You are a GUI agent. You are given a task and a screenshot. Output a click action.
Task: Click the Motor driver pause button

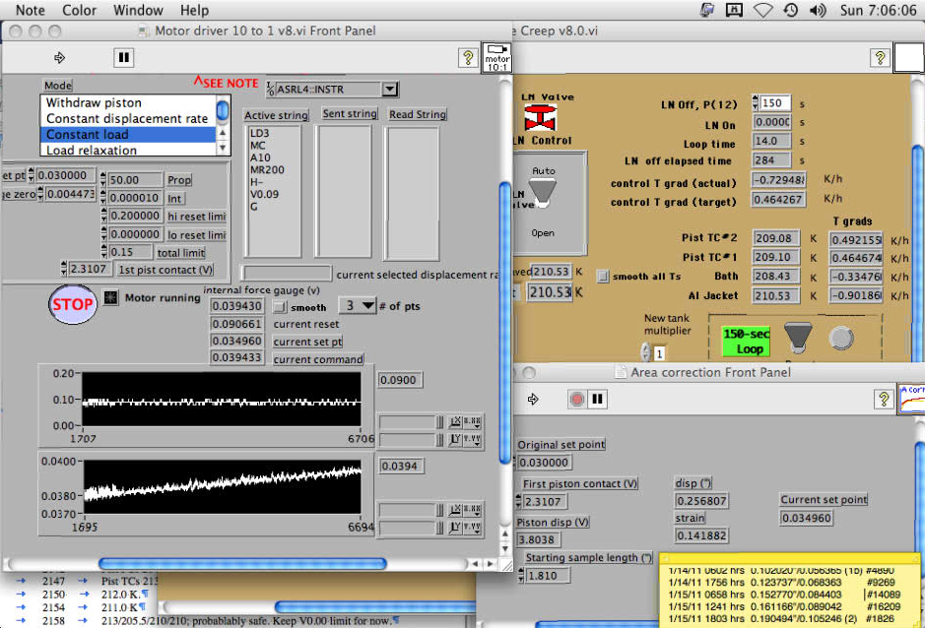[x=123, y=58]
